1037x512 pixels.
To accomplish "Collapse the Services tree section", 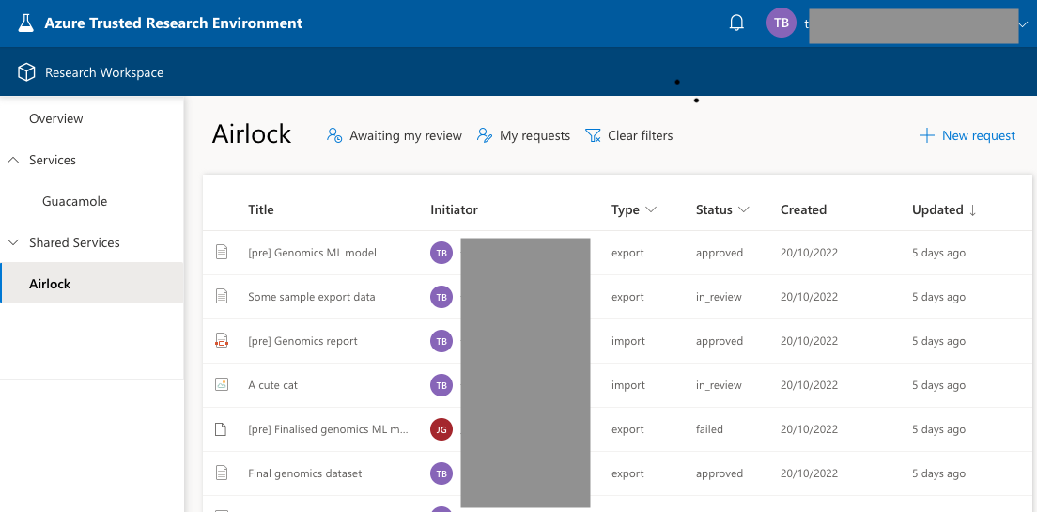I will coord(13,160).
